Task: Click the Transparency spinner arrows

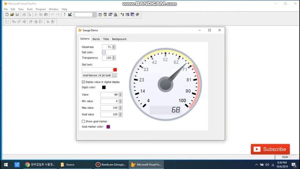Action: pos(114,58)
